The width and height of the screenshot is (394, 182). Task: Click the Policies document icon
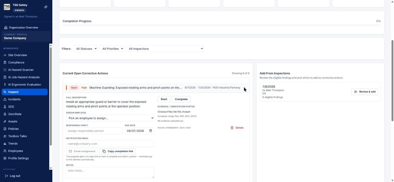point(5,129)
